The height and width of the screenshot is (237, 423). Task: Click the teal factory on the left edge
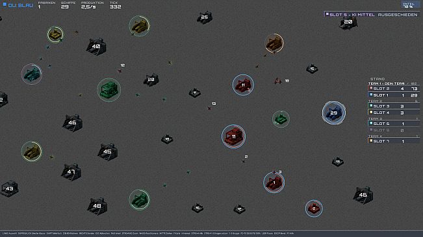click(32, 74)
